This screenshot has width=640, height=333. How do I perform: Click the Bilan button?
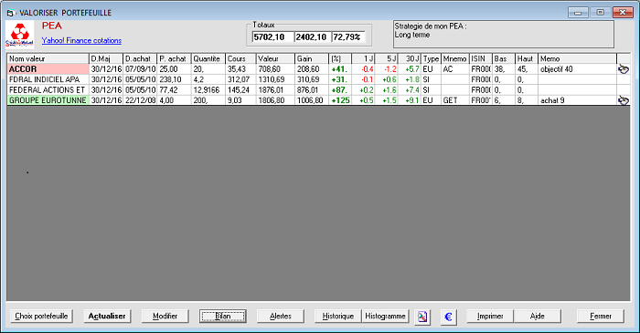point(223,316)
